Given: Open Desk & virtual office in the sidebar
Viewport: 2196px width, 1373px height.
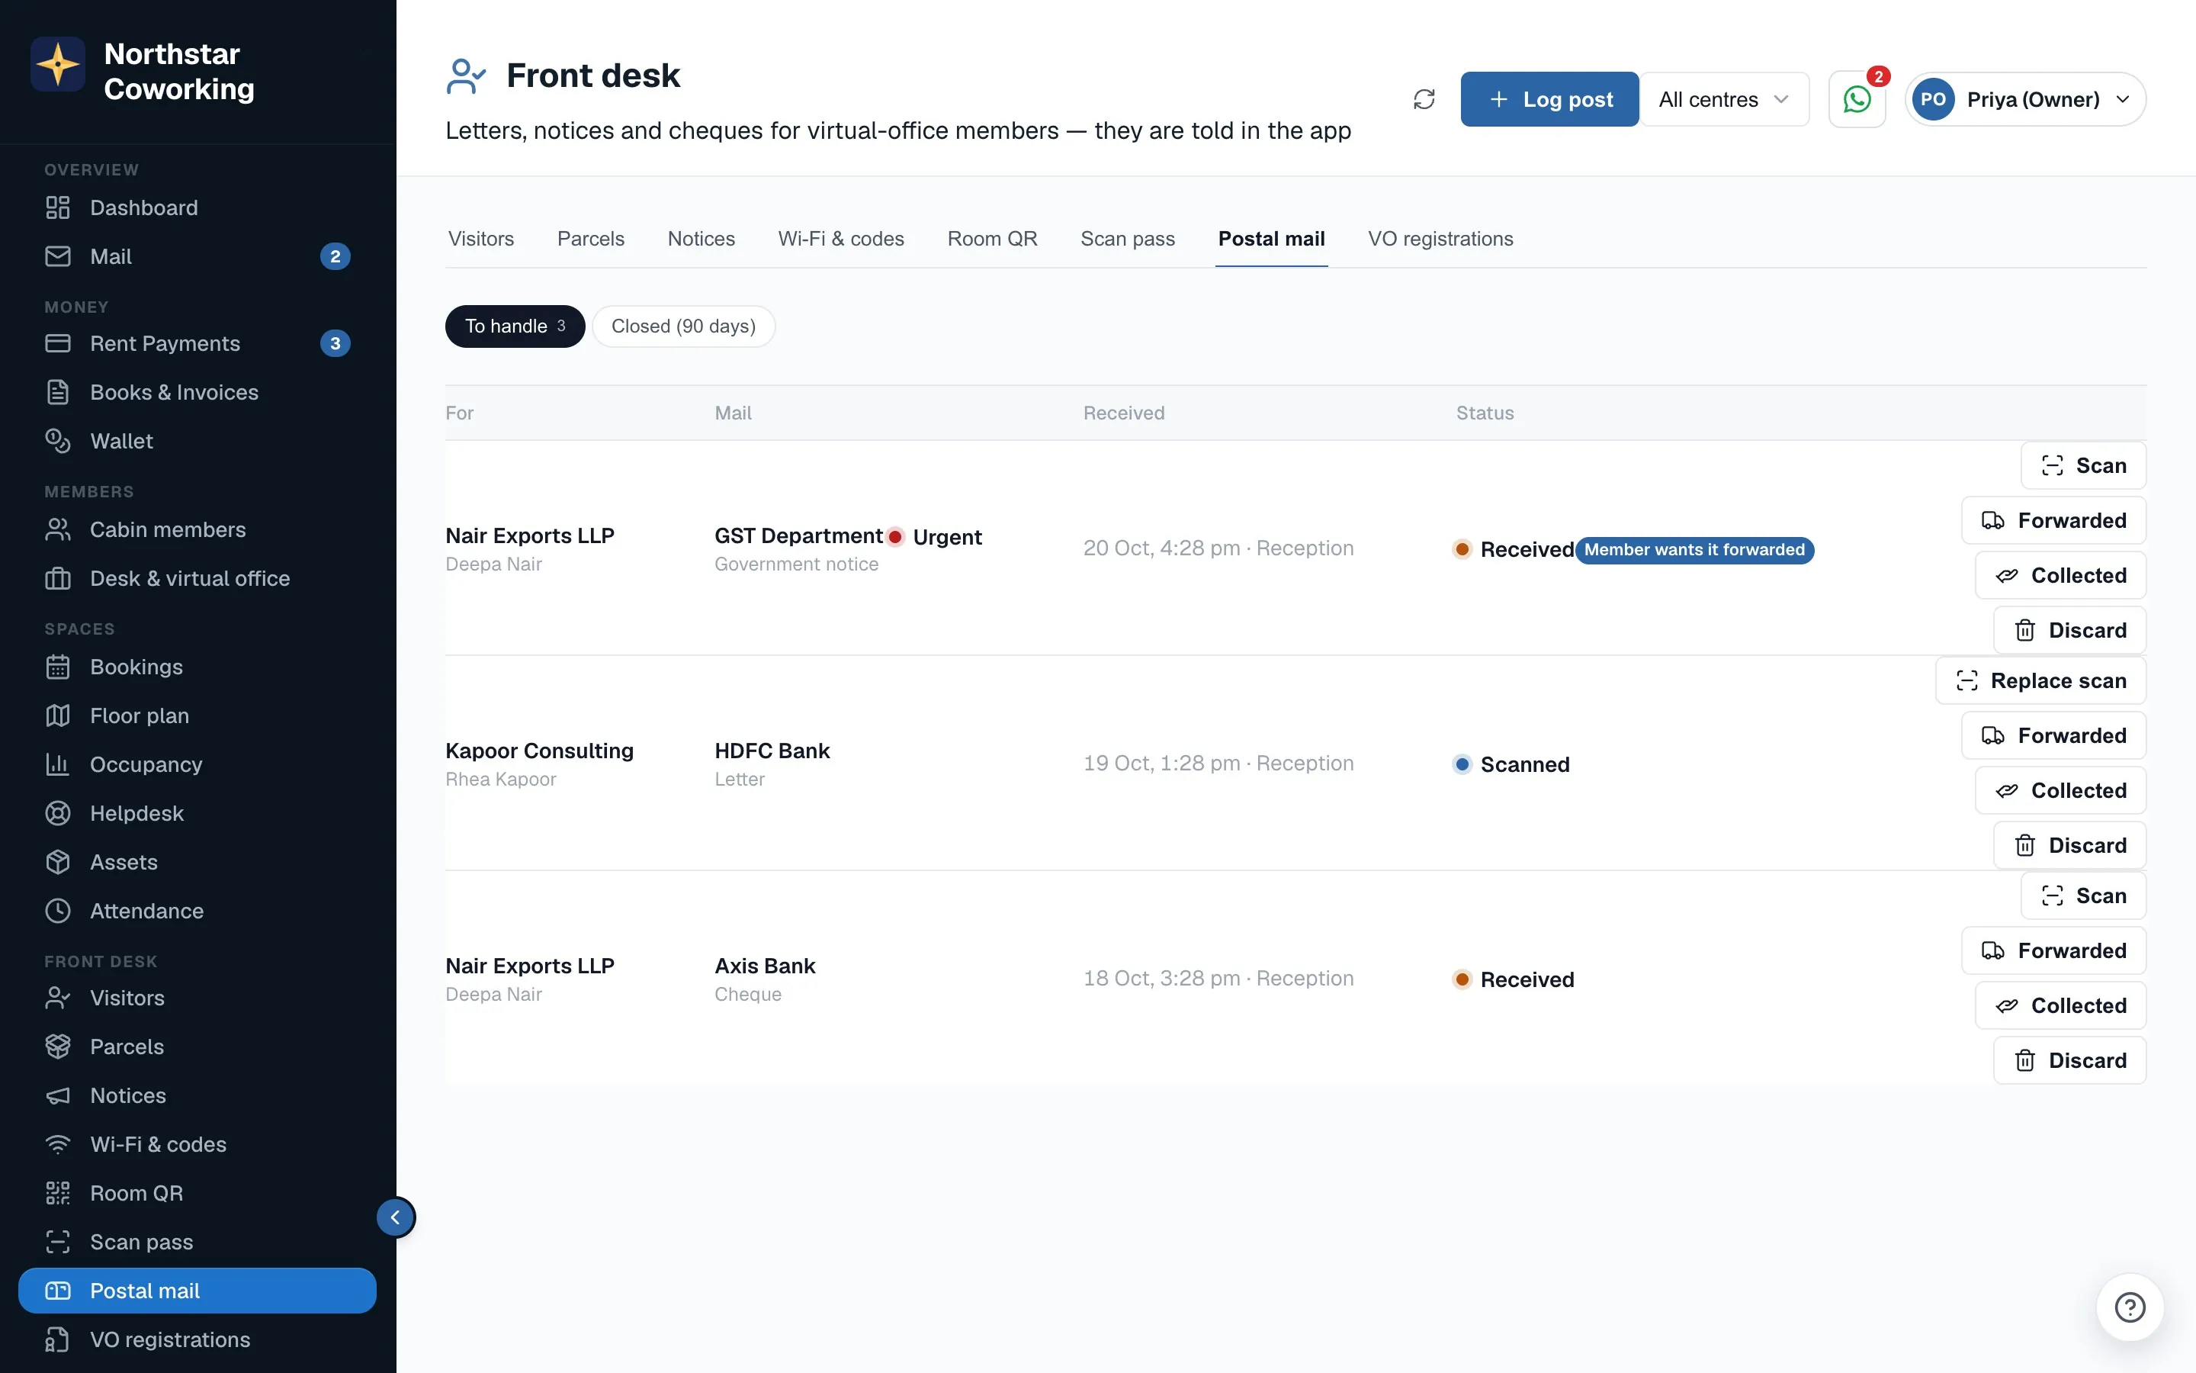Looking at the screenshot, I should point(197,578).
